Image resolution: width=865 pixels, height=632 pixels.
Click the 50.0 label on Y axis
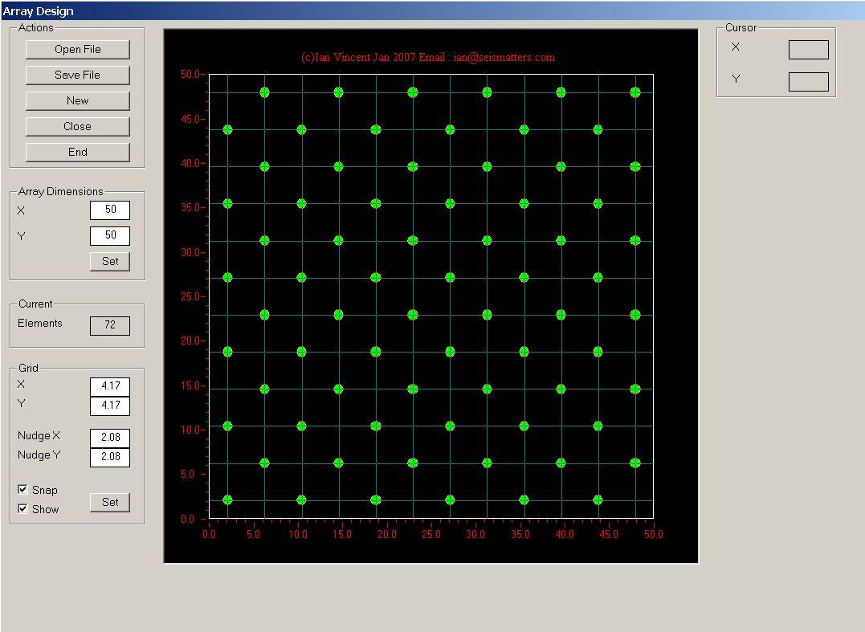(190, 75)
